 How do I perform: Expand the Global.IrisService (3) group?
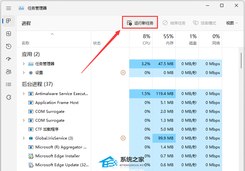pos(24,138)
